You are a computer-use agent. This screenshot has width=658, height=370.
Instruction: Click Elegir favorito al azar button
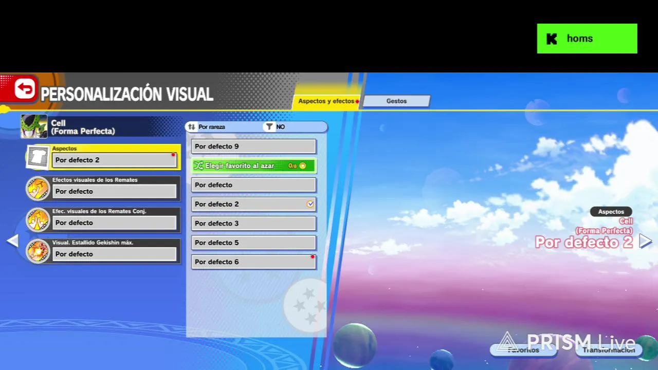pyautogui.click(x=254, y=165)
